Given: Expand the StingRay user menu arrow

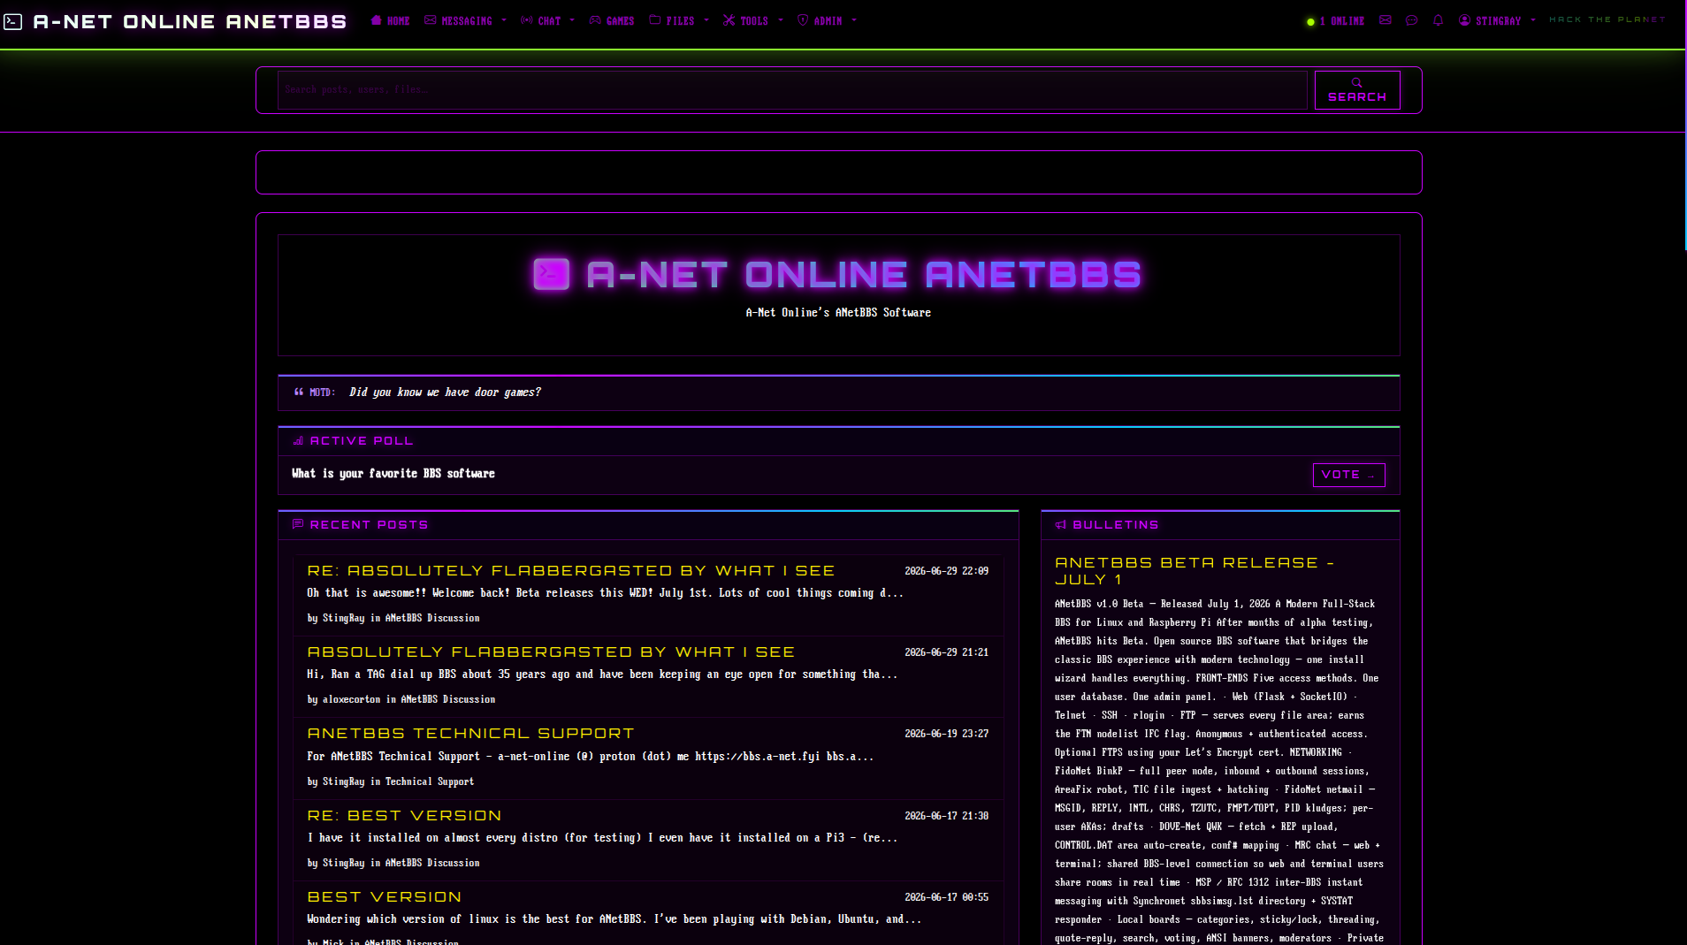Looking at the screenshot, I should coord(1533,20).
